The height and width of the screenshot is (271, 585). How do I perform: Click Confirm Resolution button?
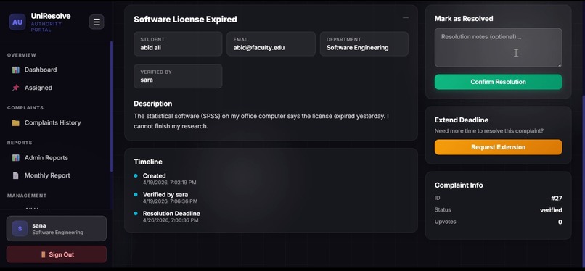pos(498,82)
